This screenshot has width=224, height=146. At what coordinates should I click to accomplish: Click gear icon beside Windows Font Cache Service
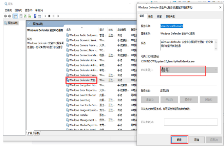[x=68, y=105]
